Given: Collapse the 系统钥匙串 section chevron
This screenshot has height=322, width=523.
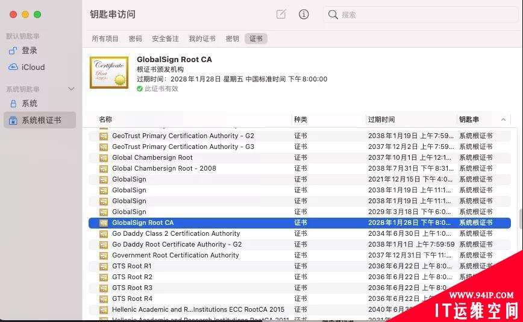Looking at the screenshot, I should tap(71, 89).
